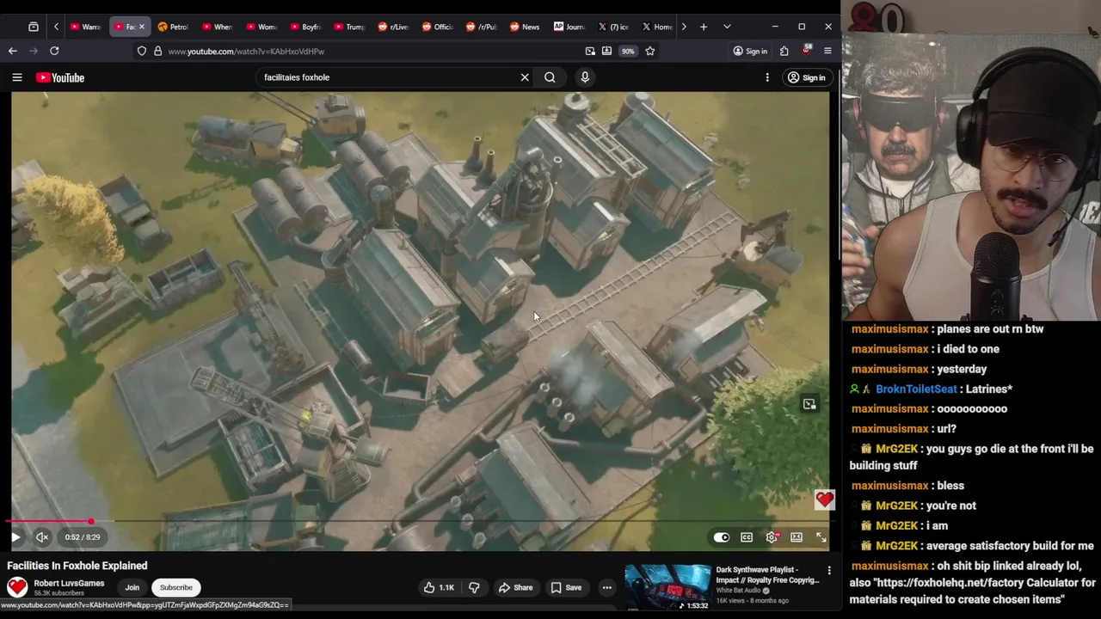1101x619 pixels.
Task: Click the BroknToiletSeat username in chat
Action: coord(916,389)
